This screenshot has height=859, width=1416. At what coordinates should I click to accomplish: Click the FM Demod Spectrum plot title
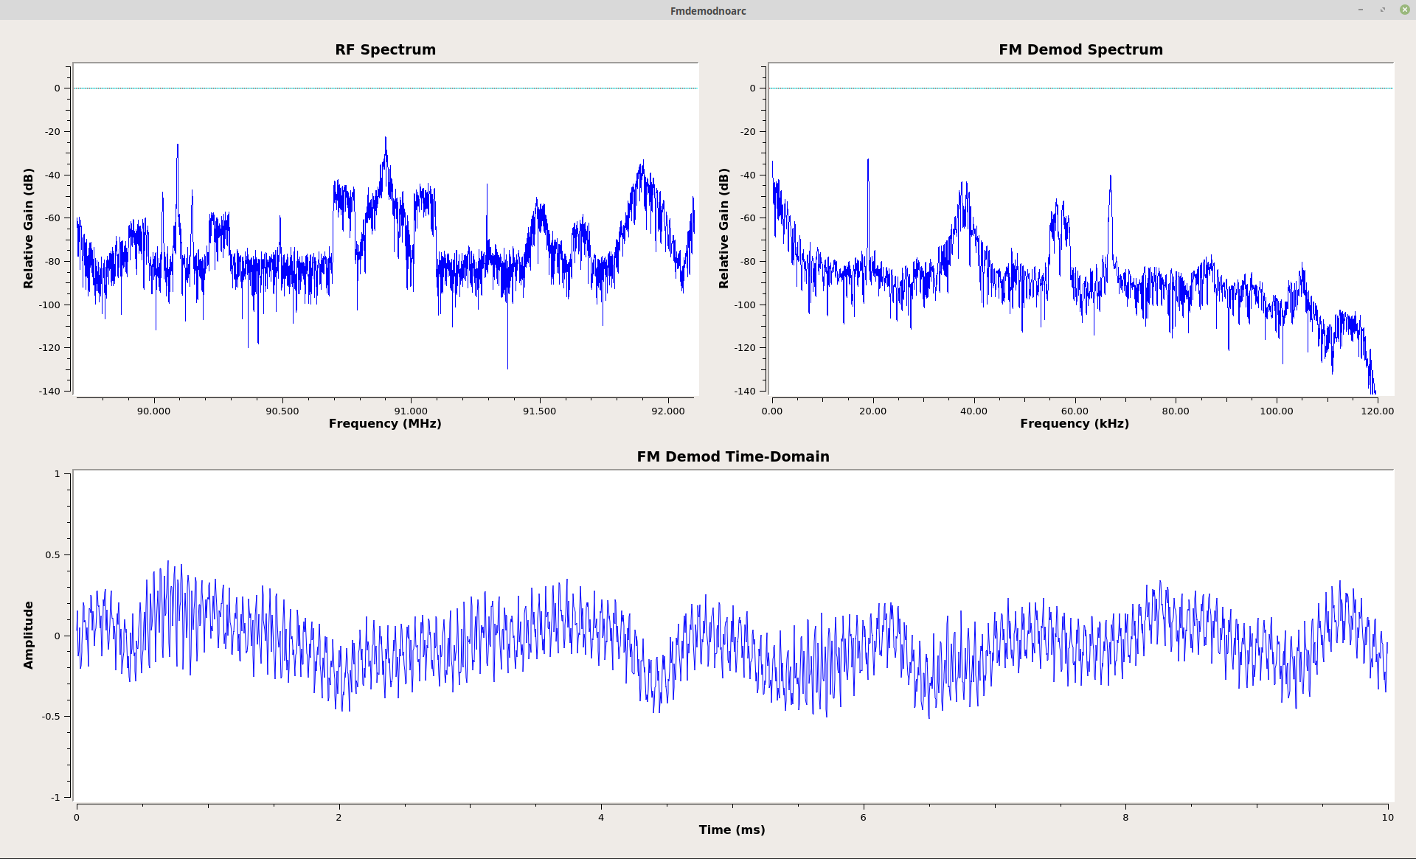(x=1080, y=49)
